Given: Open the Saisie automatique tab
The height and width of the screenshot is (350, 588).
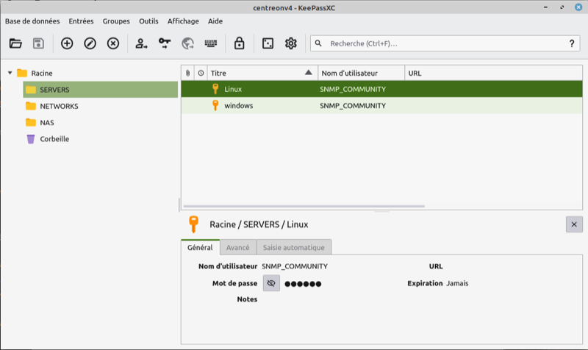Looking at the screenshot, I should pos(294,248).
